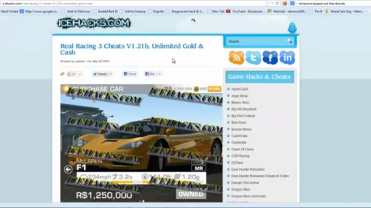Viewport: 371px width, 208px height.
Task: Open the Deer Hunter Reloaded link
Action: pos(248,169)
